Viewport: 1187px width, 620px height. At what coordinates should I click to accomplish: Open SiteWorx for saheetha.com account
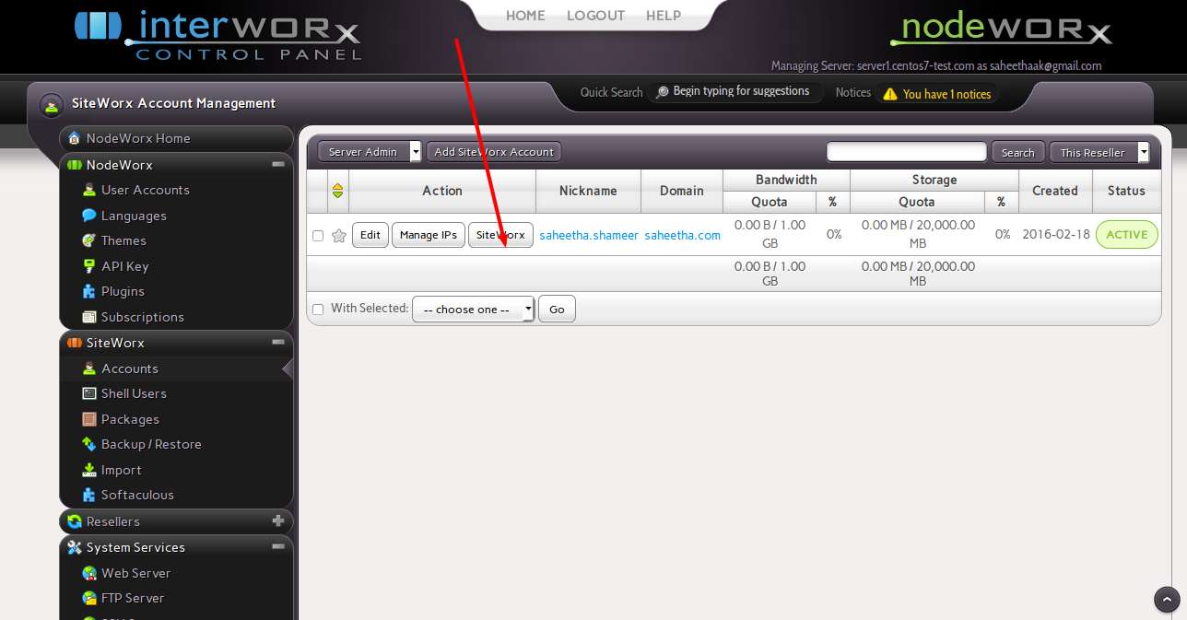tap(500, 235)
